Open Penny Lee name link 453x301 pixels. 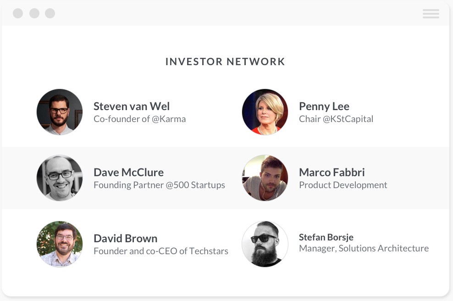324,106
